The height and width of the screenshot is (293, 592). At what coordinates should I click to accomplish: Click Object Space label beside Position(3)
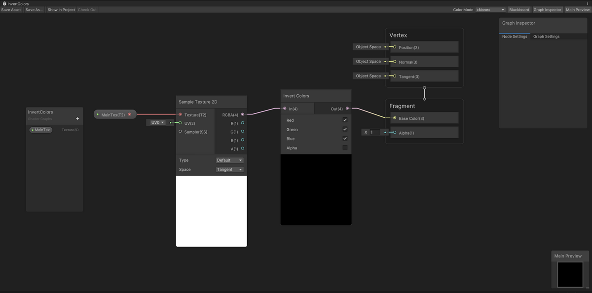point(369,47)
